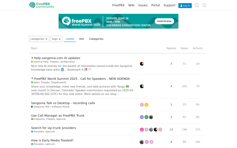
Task: Click the 19h activity on Early Media topic
Action: (x=198, y=142)
